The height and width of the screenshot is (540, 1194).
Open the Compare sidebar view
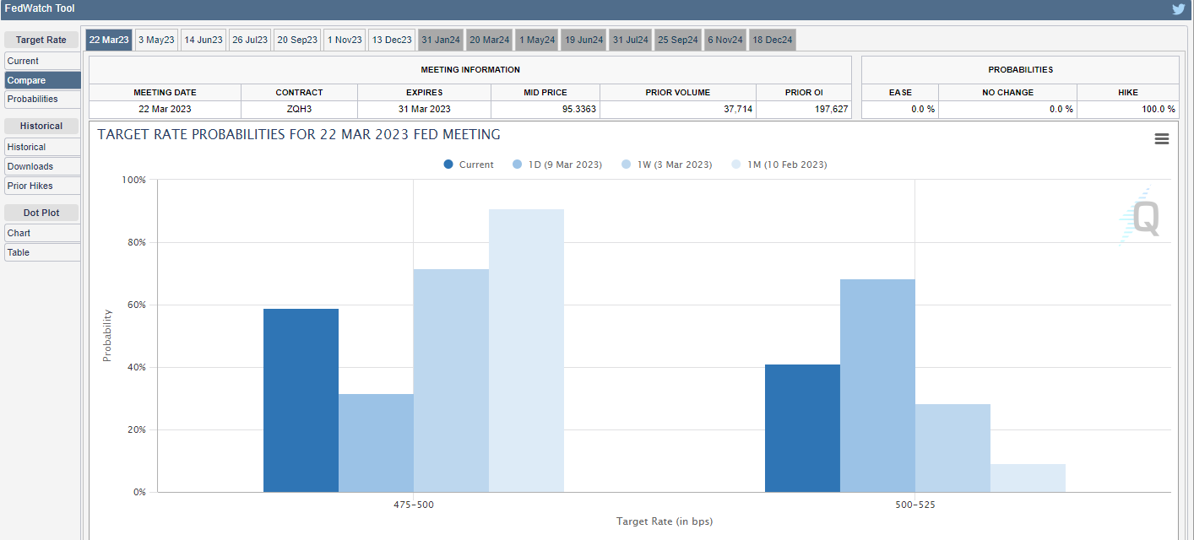pyautogui.click(x=42, y=80)
